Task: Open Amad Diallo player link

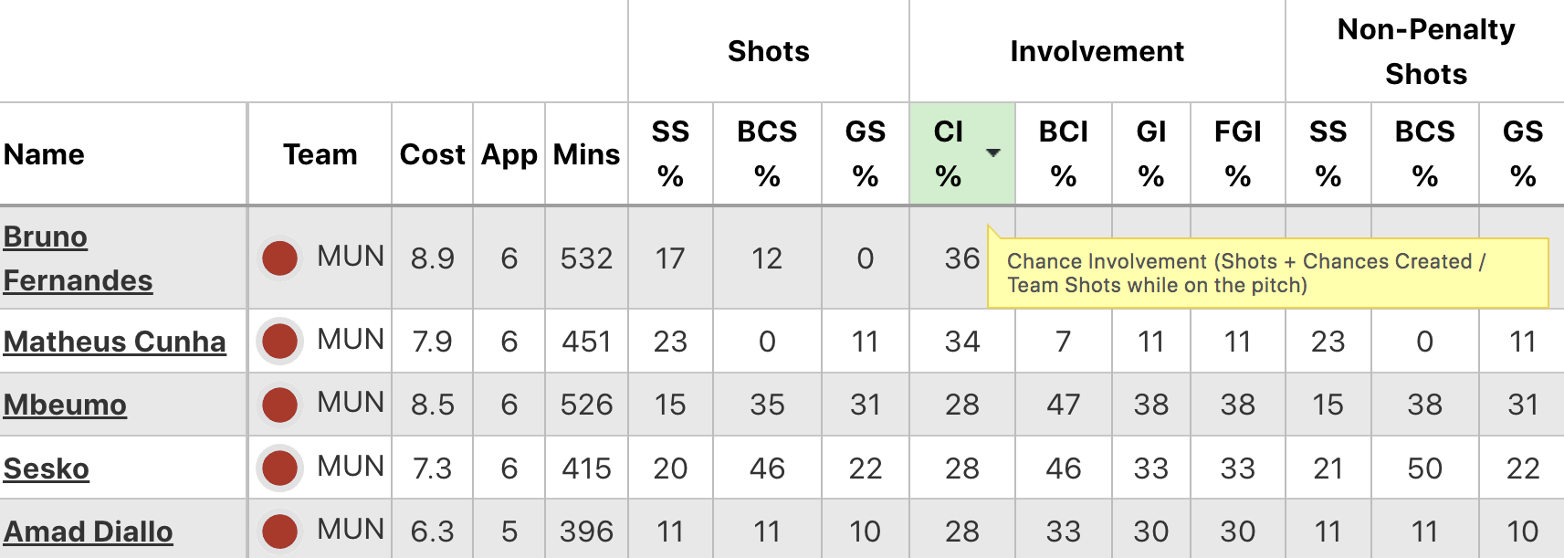Action: pyautogui.click(x=89, y=532)
